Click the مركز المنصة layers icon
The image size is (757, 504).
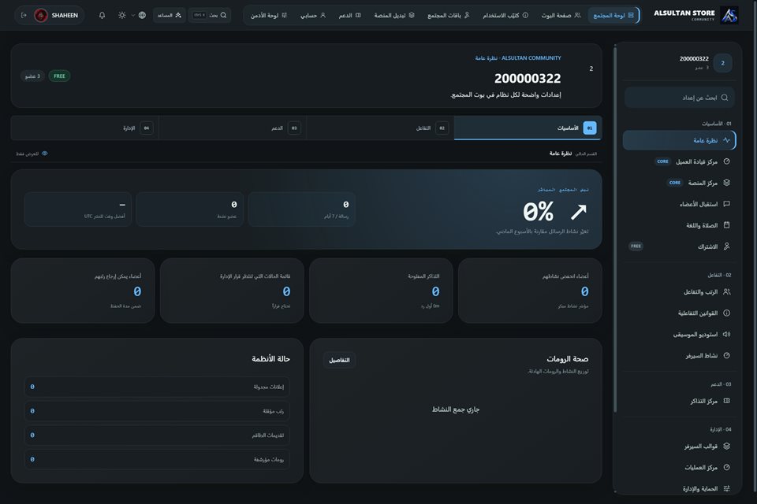[726, 183]
